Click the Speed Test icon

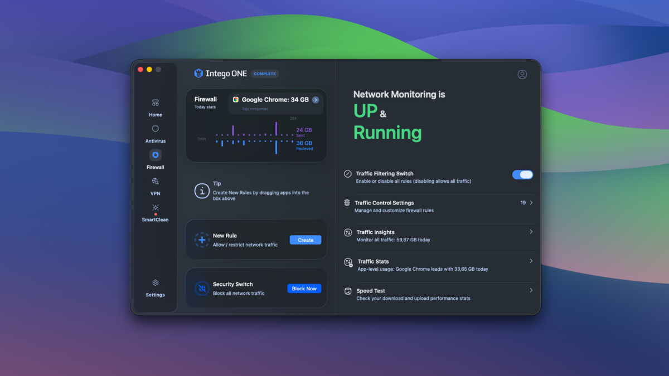(x=348, y=291)
